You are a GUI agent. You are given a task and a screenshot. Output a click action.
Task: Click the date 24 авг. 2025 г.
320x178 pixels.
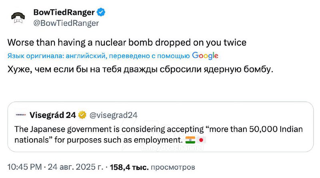75,167
